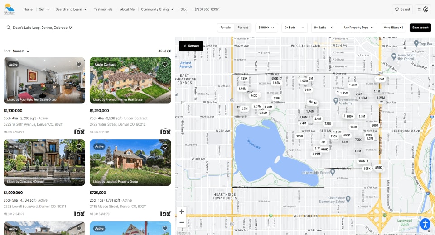
Task: Click the Save search button
Action: 420,28
